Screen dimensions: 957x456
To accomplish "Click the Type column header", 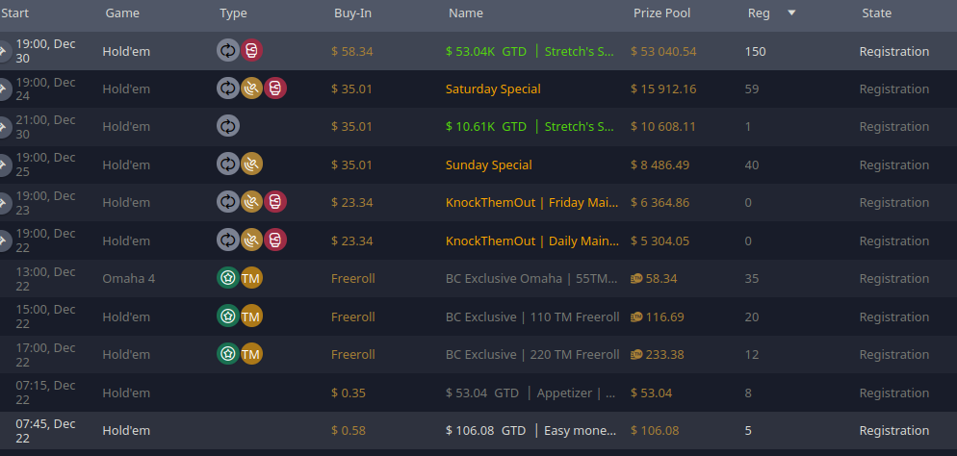I will coord(233,13).
